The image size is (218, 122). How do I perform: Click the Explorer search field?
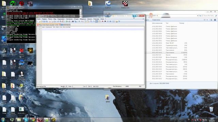coord(210,16)
